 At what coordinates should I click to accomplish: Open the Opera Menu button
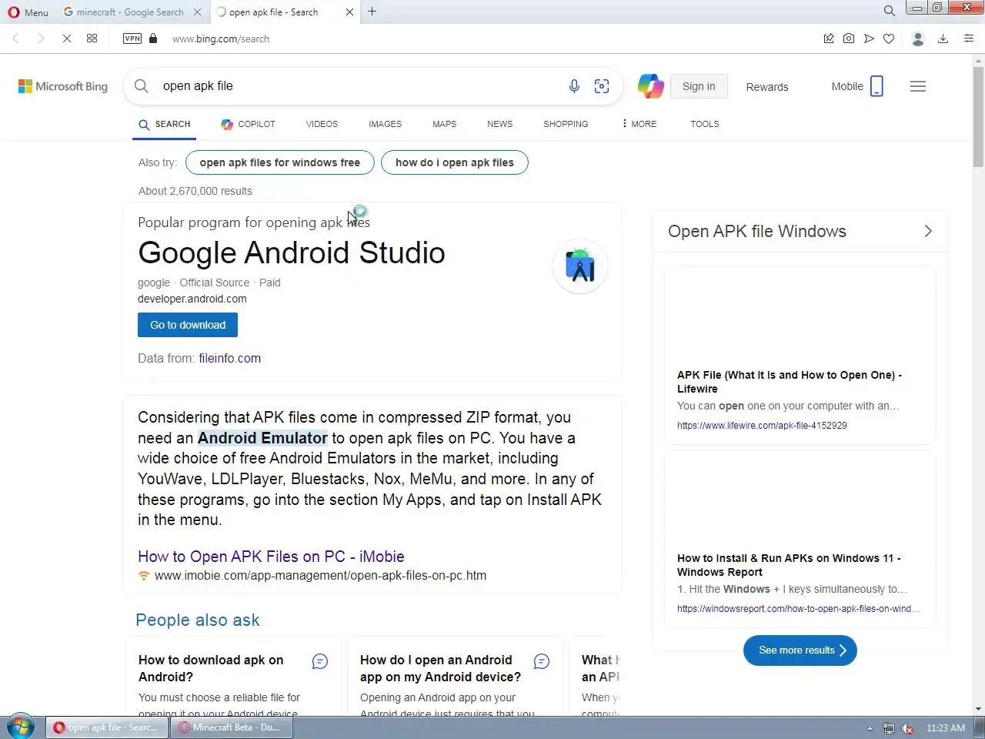click(x=28, y=12)
